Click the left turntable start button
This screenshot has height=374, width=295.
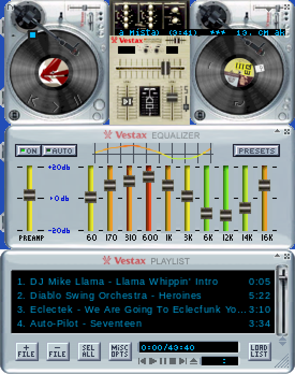coord(14,115)
